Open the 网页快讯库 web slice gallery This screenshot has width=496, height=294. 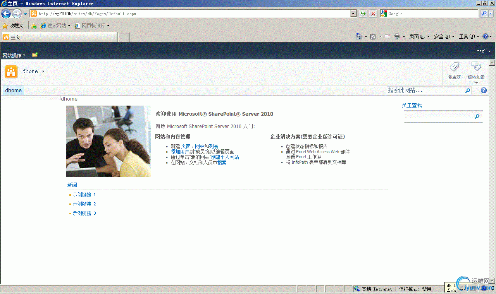coord(91,26)
